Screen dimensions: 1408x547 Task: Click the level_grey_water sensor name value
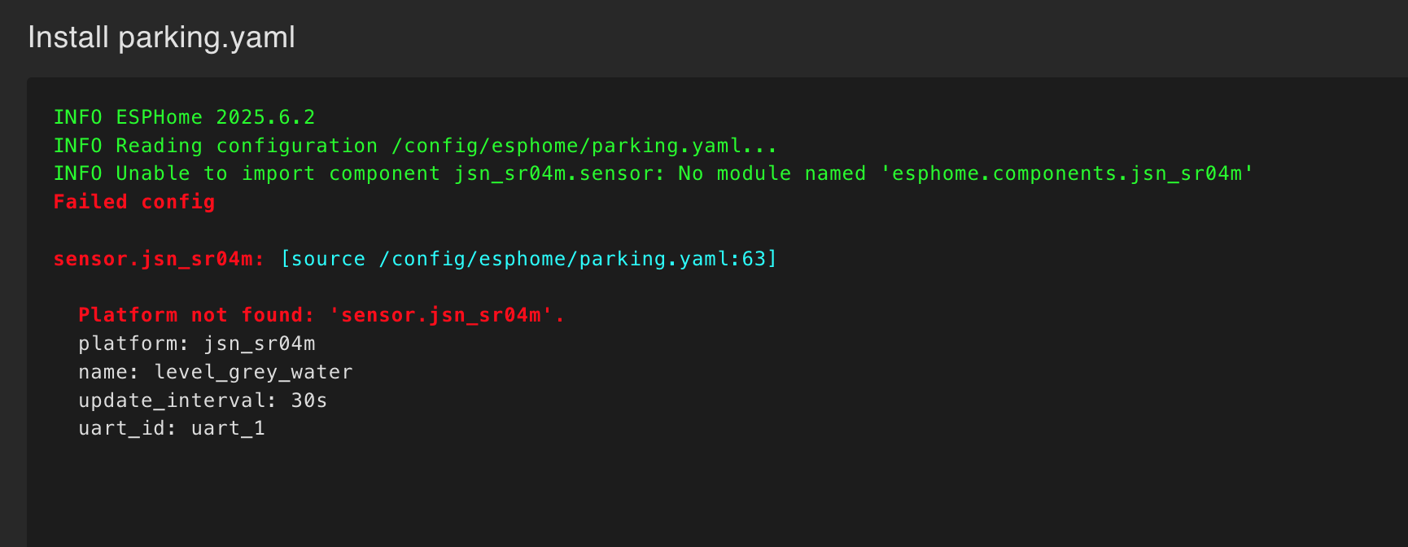(x=253, y=372)
